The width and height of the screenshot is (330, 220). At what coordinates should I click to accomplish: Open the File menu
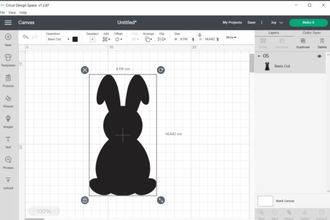click(2, 13)
